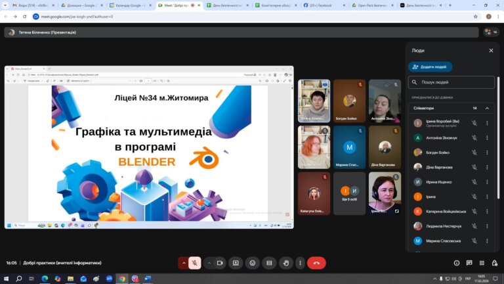Click the Додати людей button
The height and width of the screenshot is (284, 504).
[430, 67]
